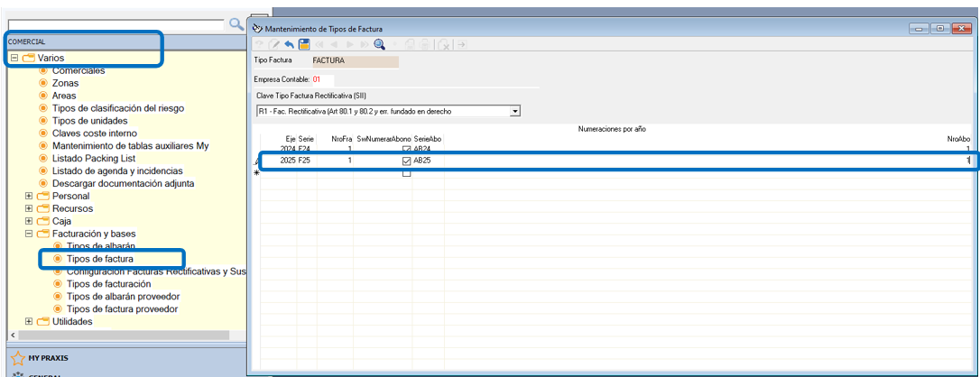Select Tipos de clasificación del riesgo
The width and height of the screenshot is (980, 377).
(118, 108)
